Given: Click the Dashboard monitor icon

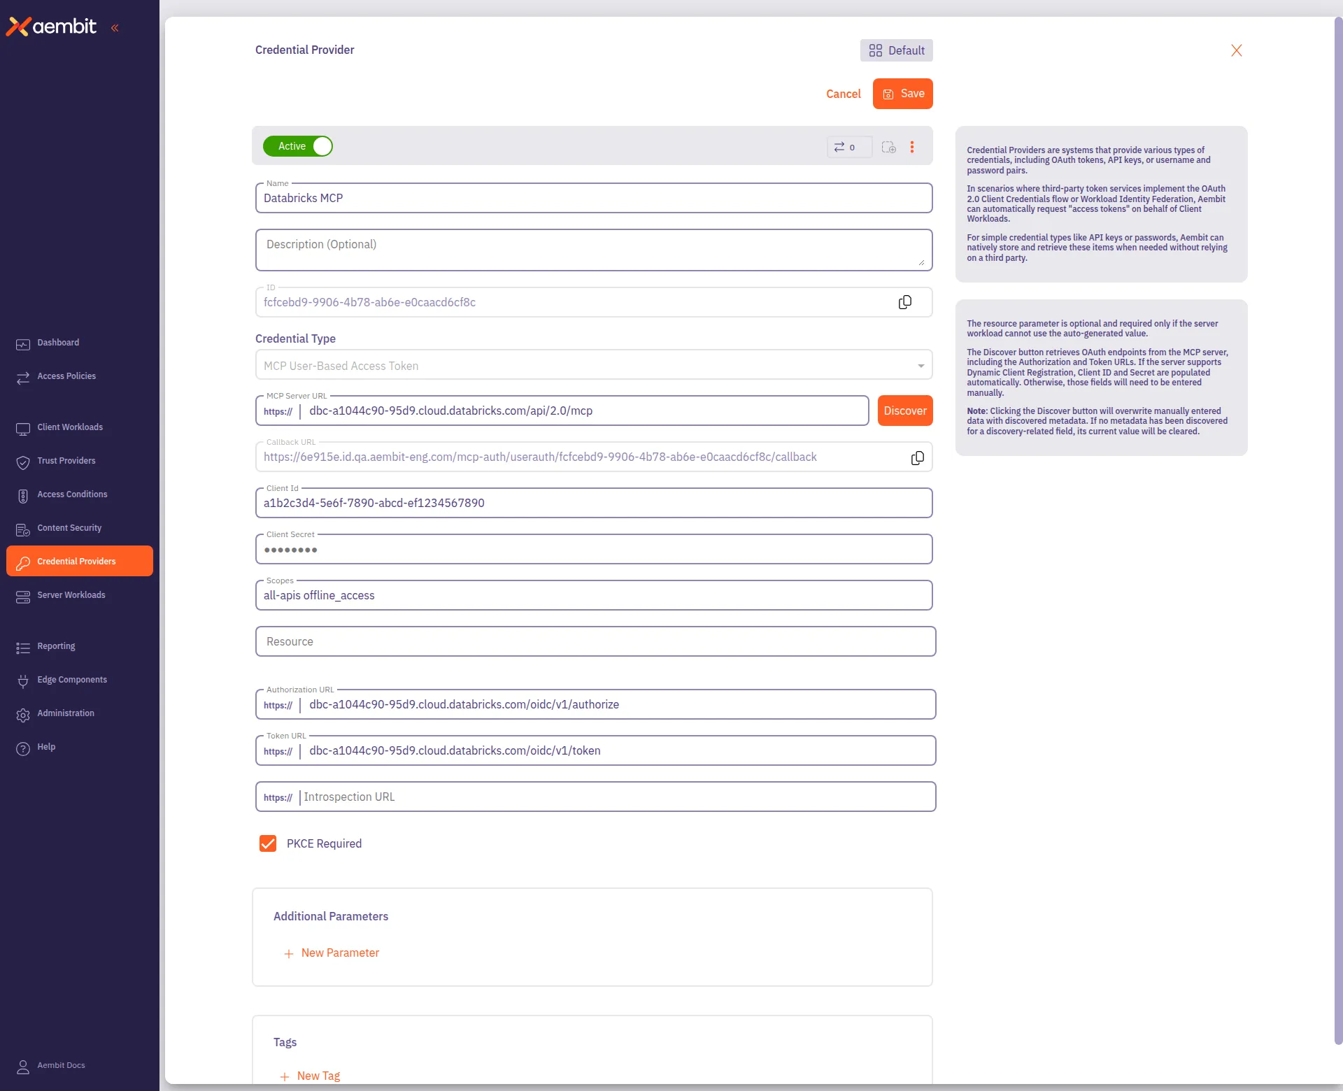Looking at the screenshot, I should (x=23, y=344).
